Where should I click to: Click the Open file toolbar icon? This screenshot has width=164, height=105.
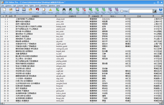[x=11, y=11]
